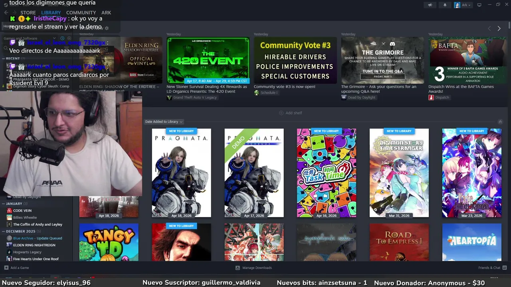Select Blue Archive - Update Queued entry
Viewport: 511px width, 287px height.
(x=38, y=238)
